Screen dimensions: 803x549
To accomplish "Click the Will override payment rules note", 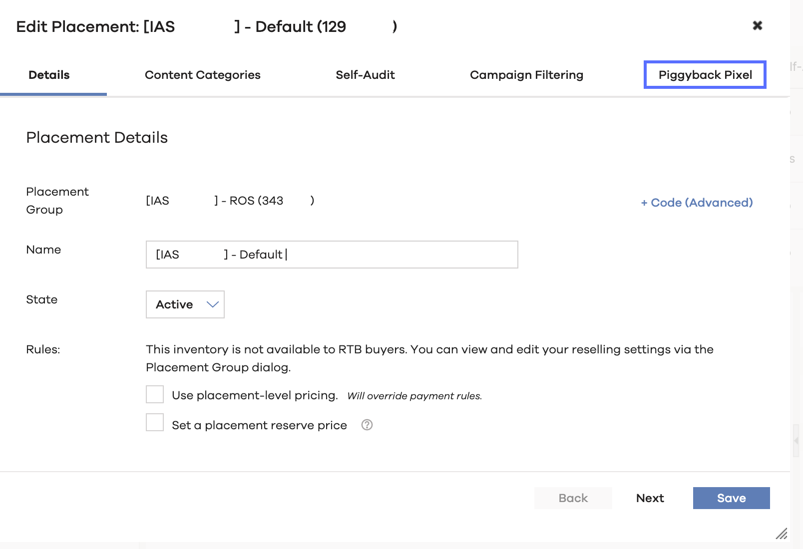I will pyautogui.click(x=414, y=396).
